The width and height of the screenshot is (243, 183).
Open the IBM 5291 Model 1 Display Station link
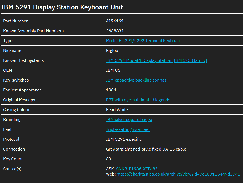pos(156,60)
